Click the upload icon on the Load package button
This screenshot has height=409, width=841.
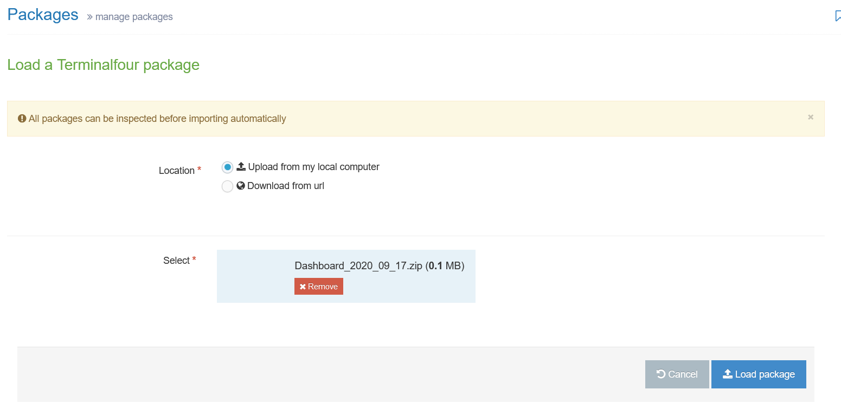tap(728, 374)
